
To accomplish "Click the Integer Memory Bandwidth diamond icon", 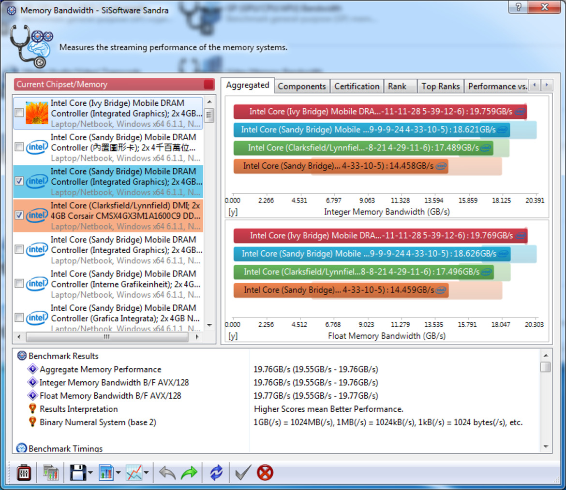I will pyautogui.click(x=32, y=382).
